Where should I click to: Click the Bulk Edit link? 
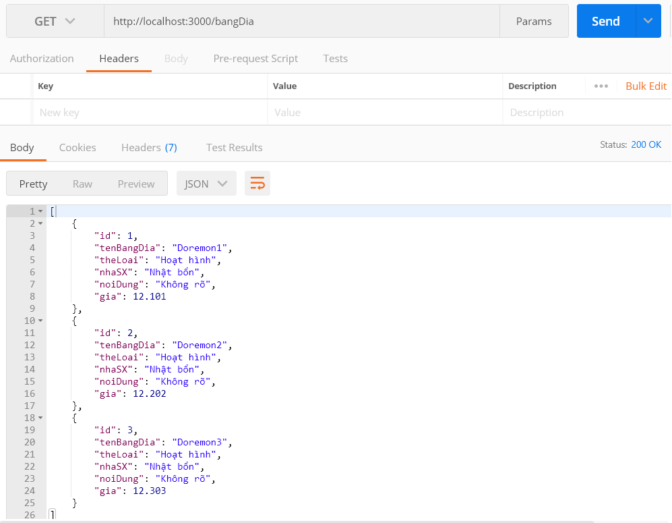(646, 86)
